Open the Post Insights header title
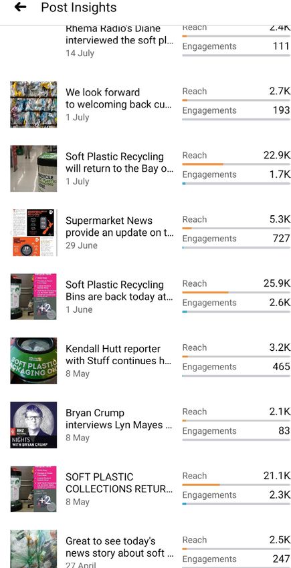The image size is (291, 568). click(79, 7)
